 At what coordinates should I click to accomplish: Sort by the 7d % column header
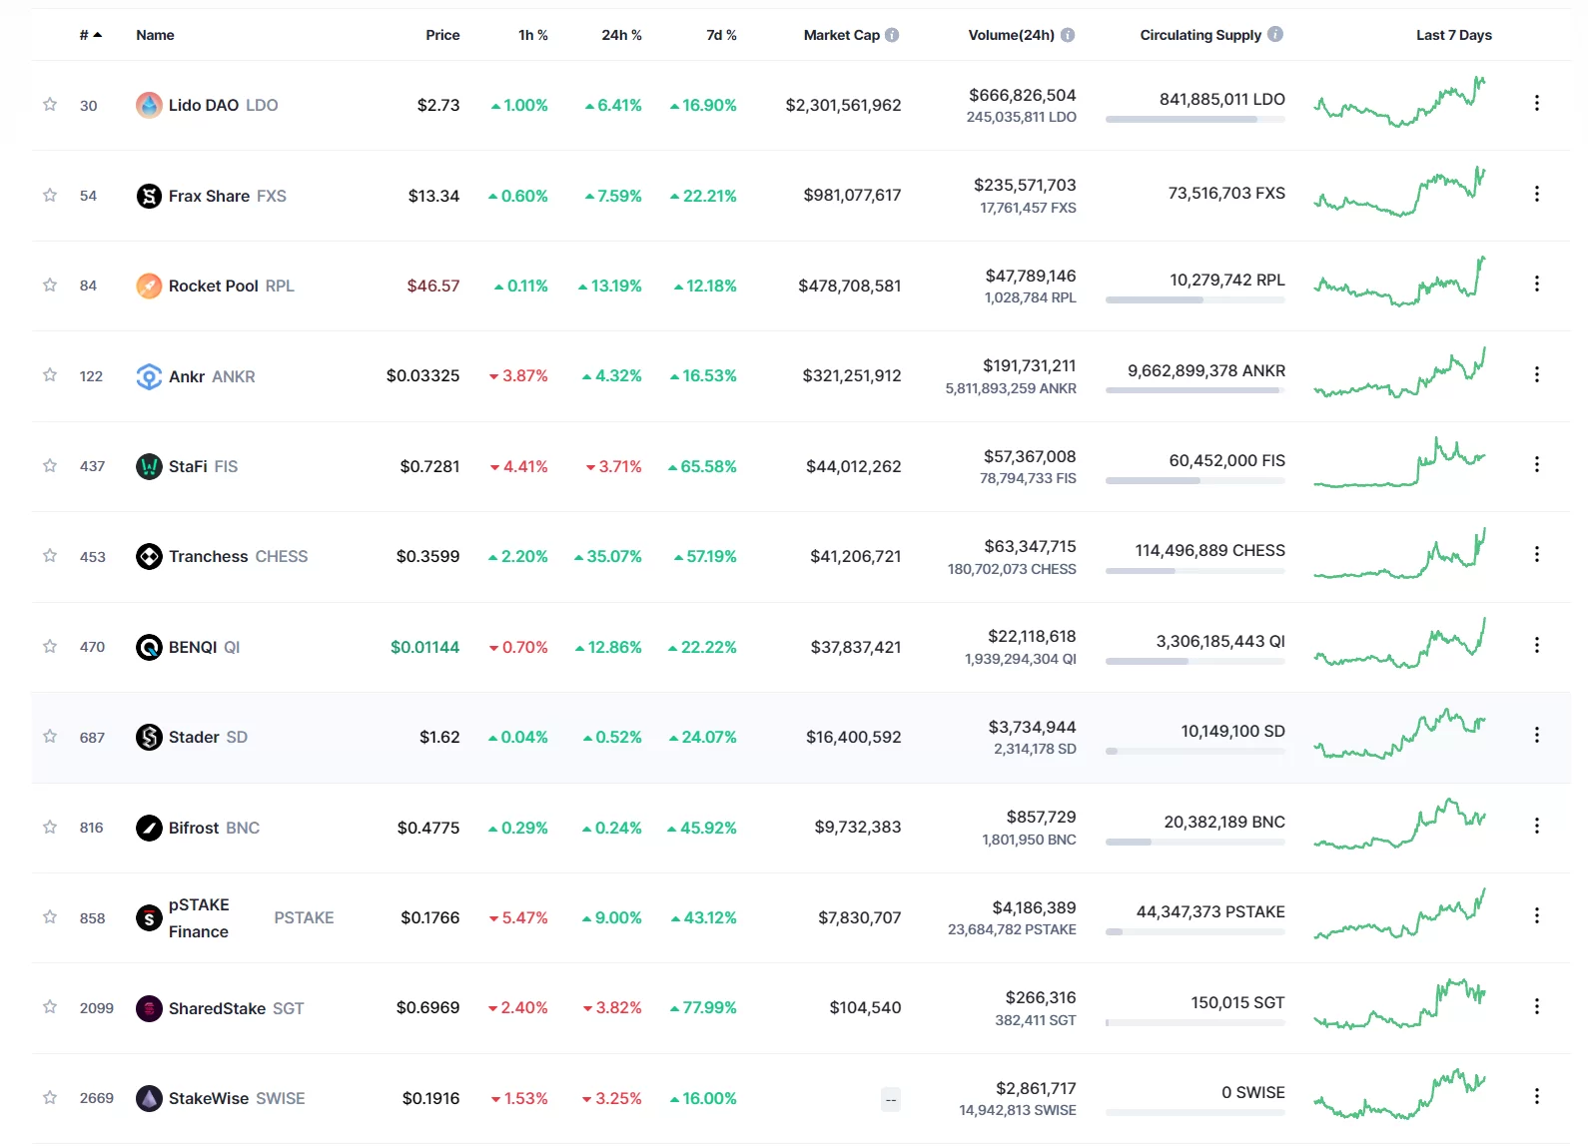tap(721, 35)
